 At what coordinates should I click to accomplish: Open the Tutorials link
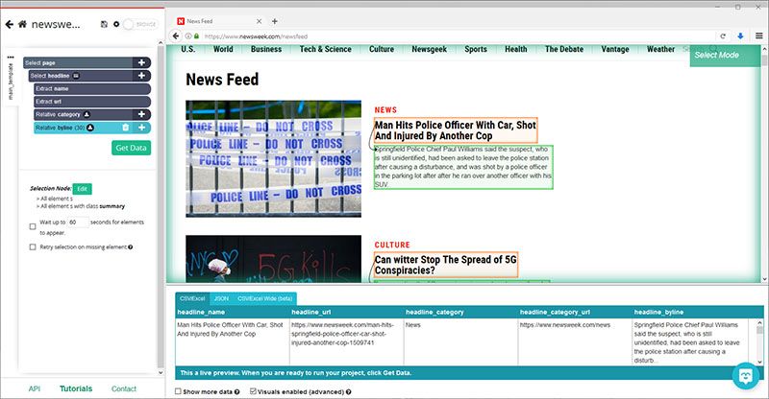tap(76, 388)
